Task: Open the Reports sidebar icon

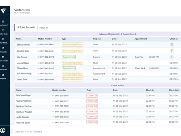Action: coord(3,75)
